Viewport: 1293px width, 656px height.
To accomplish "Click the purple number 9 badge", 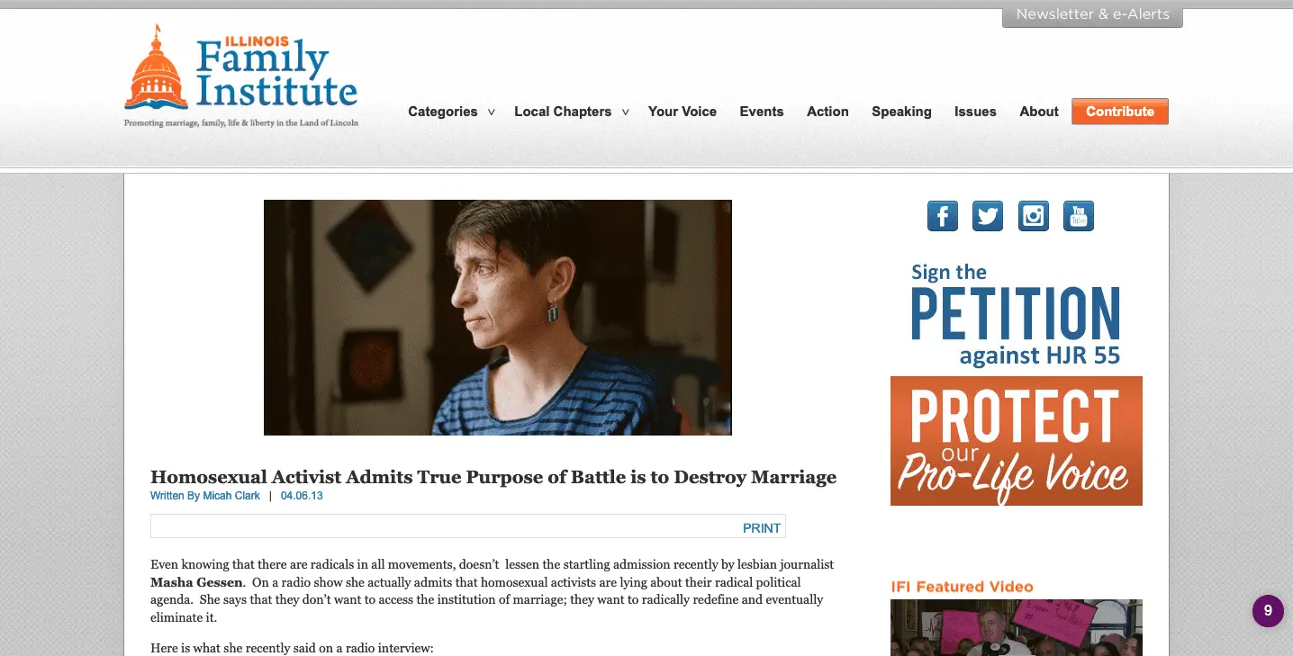I will 1268,611.
